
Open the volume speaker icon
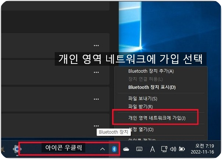pyautogui.click(x=173, y=149)
